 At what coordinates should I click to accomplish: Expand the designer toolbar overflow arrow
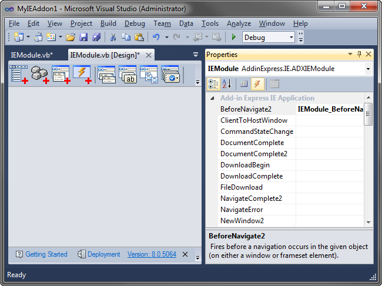coord(197,83)
